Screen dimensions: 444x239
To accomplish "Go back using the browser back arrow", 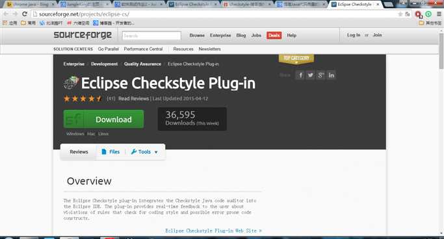I will 6,14.
